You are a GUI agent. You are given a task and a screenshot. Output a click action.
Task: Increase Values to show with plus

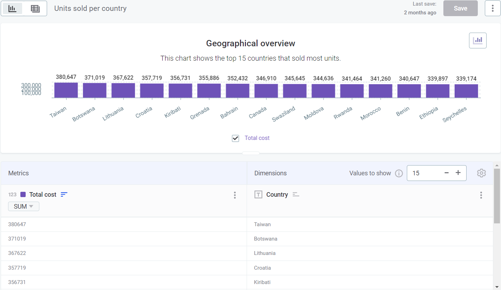coord(458,173)
